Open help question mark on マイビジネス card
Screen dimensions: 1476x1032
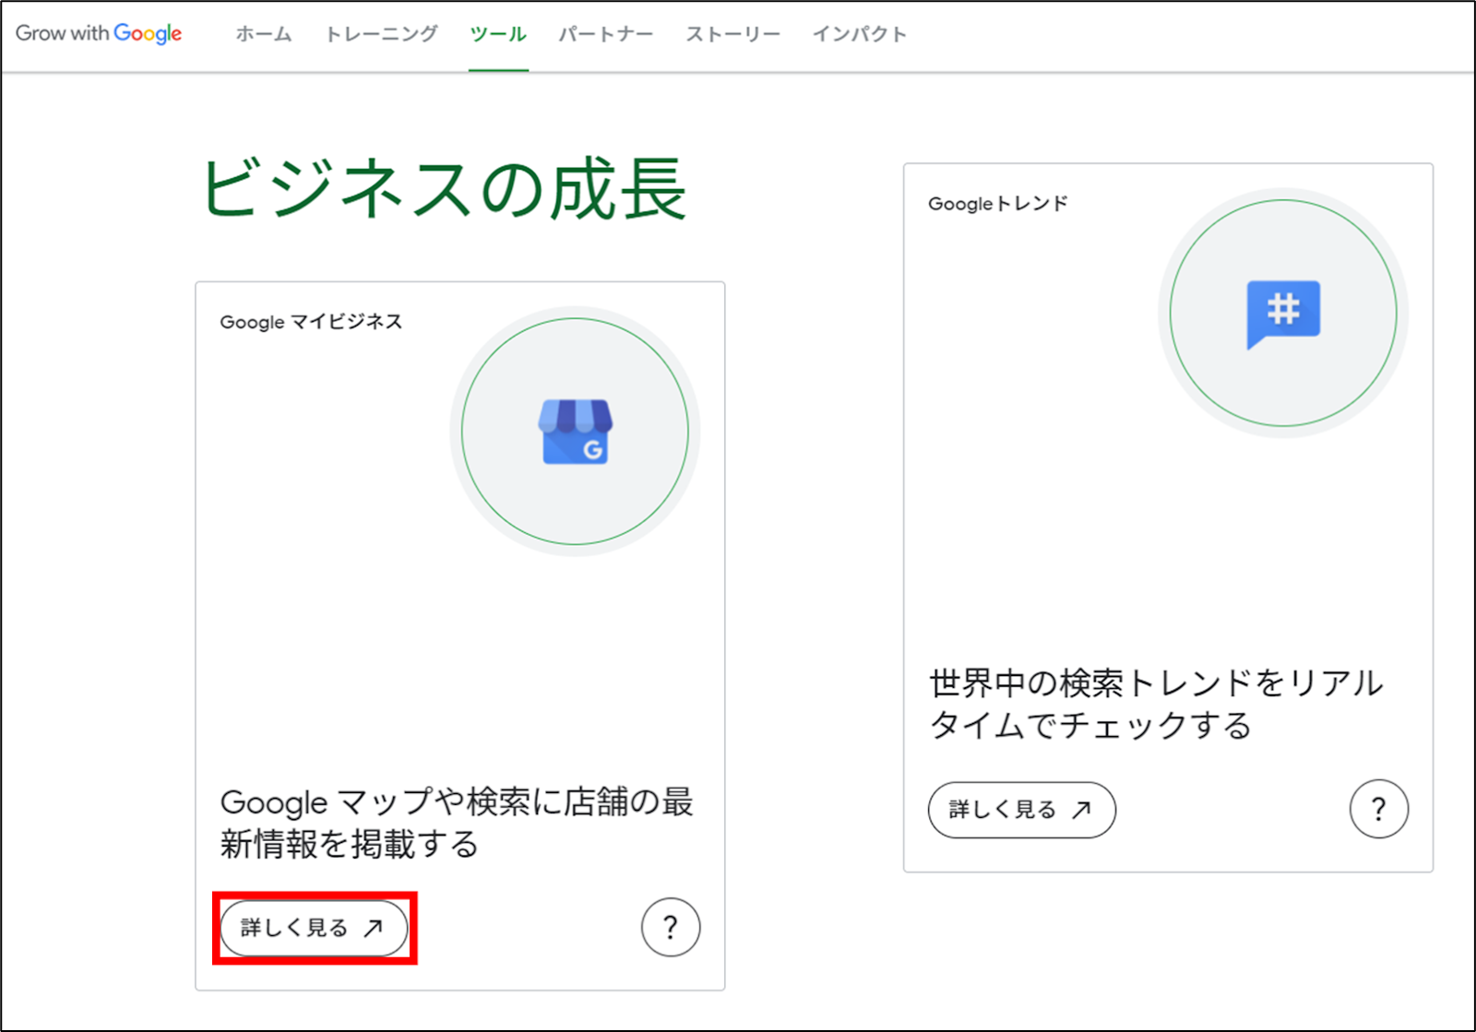[x=671, y=927]
